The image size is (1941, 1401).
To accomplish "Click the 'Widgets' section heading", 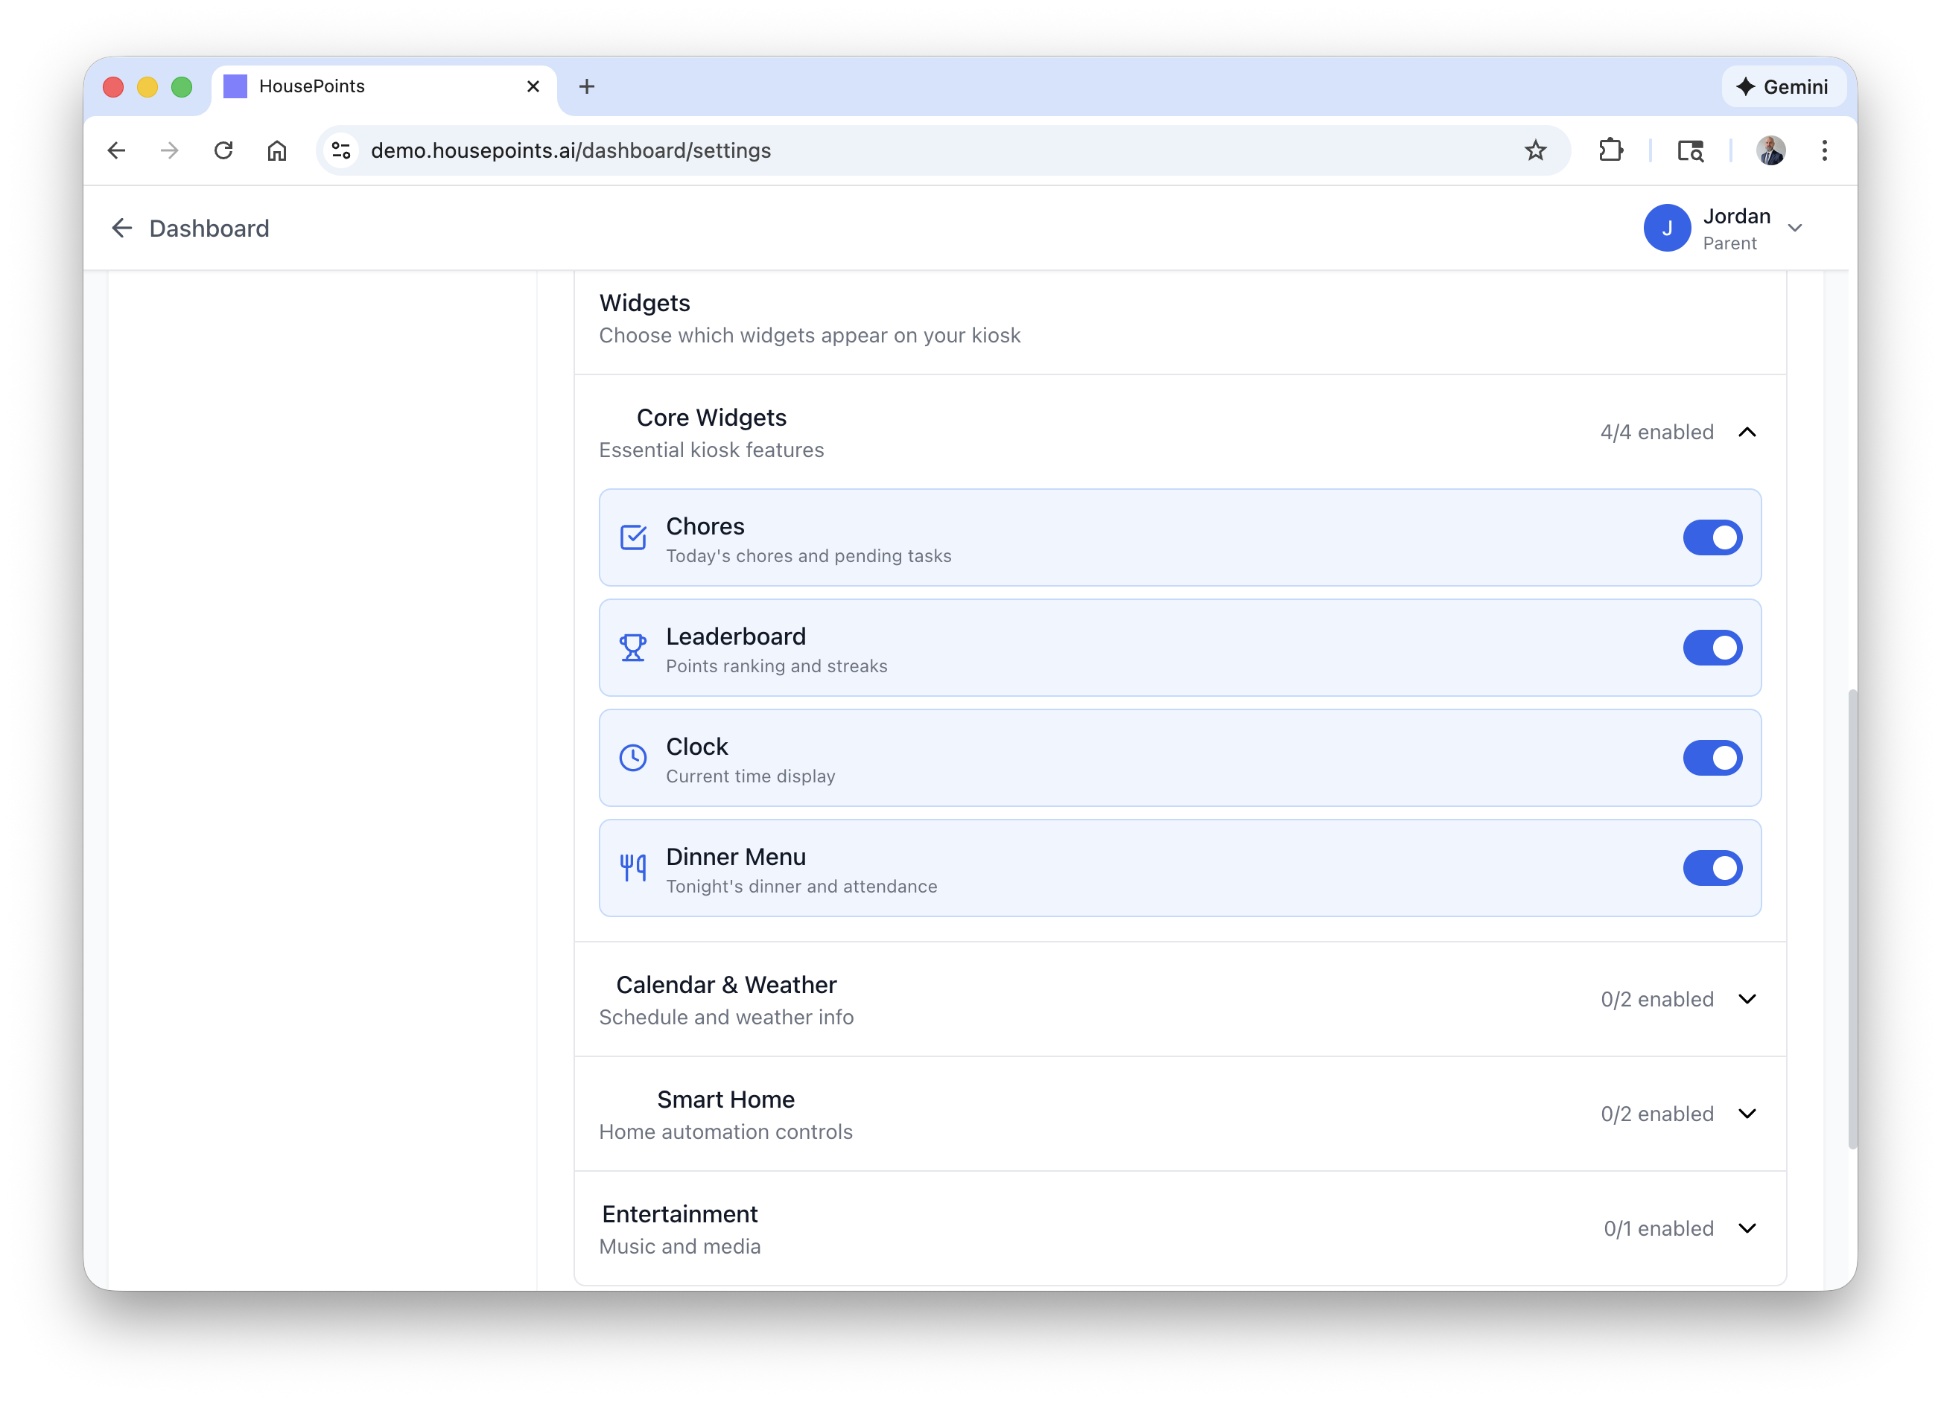I will (x=644, y=303).
